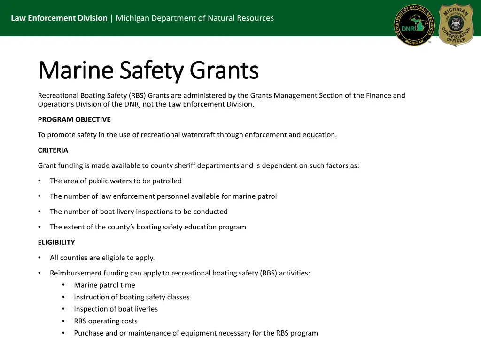The width and height of the screenshot is (481, 361).
Task: Click sub-bullet 'Marine patrol time'
Action: point(104,285)
